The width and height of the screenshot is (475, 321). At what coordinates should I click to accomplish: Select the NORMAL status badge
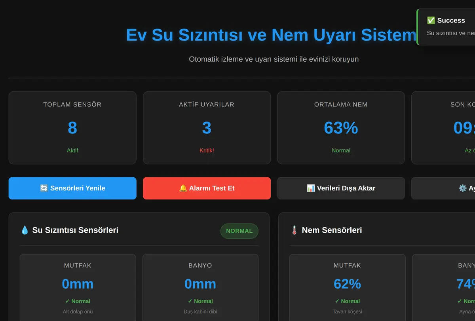coord(239,231)
